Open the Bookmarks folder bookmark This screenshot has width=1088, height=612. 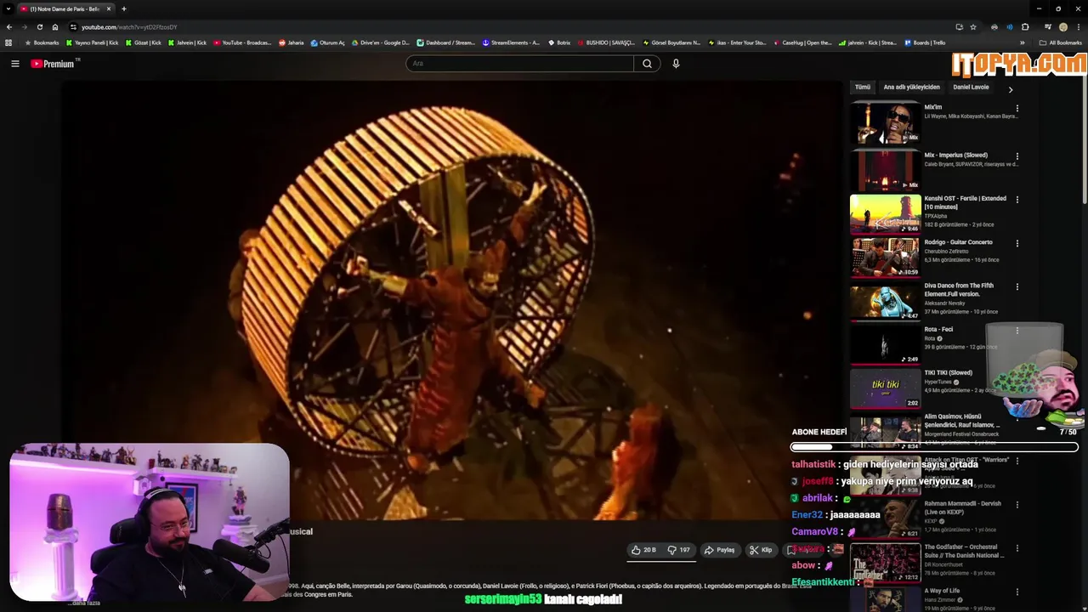42,42
